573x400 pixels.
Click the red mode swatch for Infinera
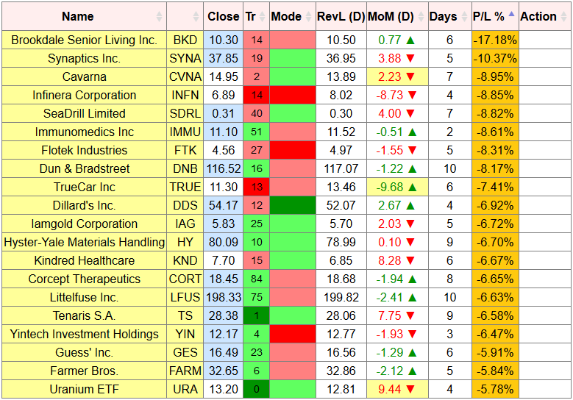click(x=293, y=95)
